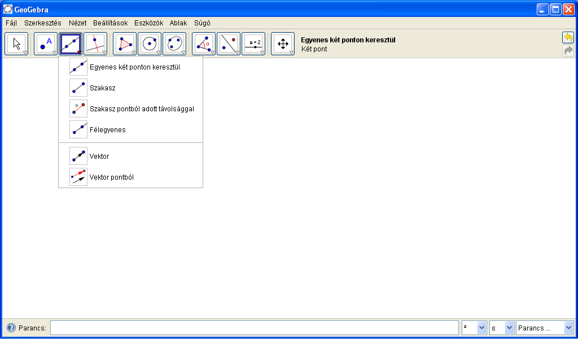Viewport: 578px width, 339px height.
Task: Expand the Polygon tool's dropdown triangle
Action: pos(133,53)
